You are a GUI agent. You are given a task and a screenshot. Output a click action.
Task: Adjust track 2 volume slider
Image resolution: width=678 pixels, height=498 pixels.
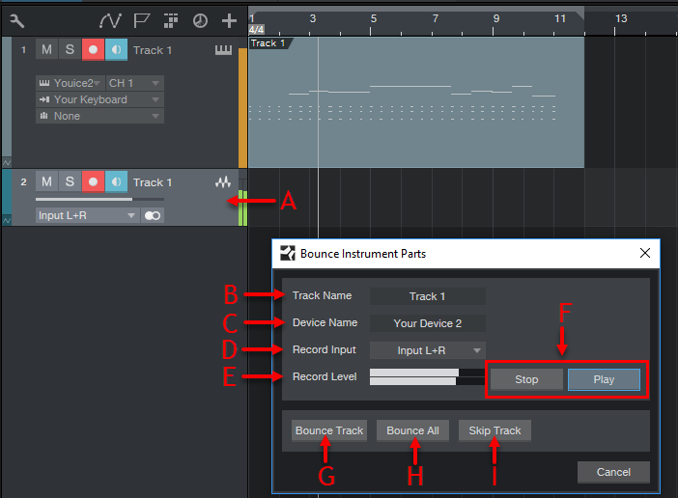(x=99, y=199)
